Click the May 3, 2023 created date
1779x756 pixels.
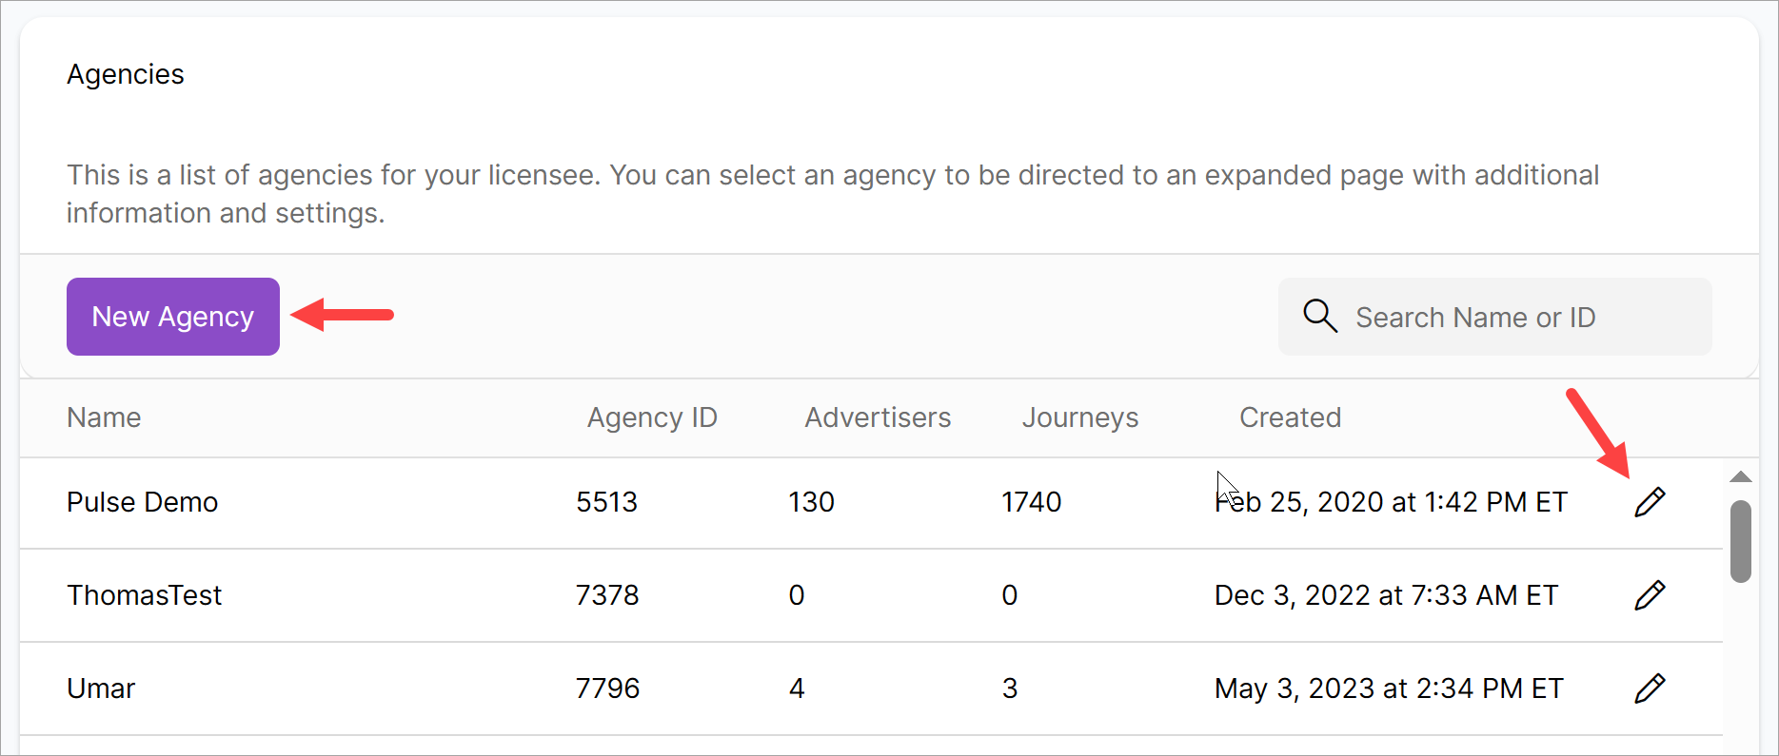coord(1389,688)
